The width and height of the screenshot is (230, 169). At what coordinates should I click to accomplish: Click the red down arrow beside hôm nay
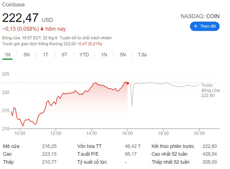42,29
